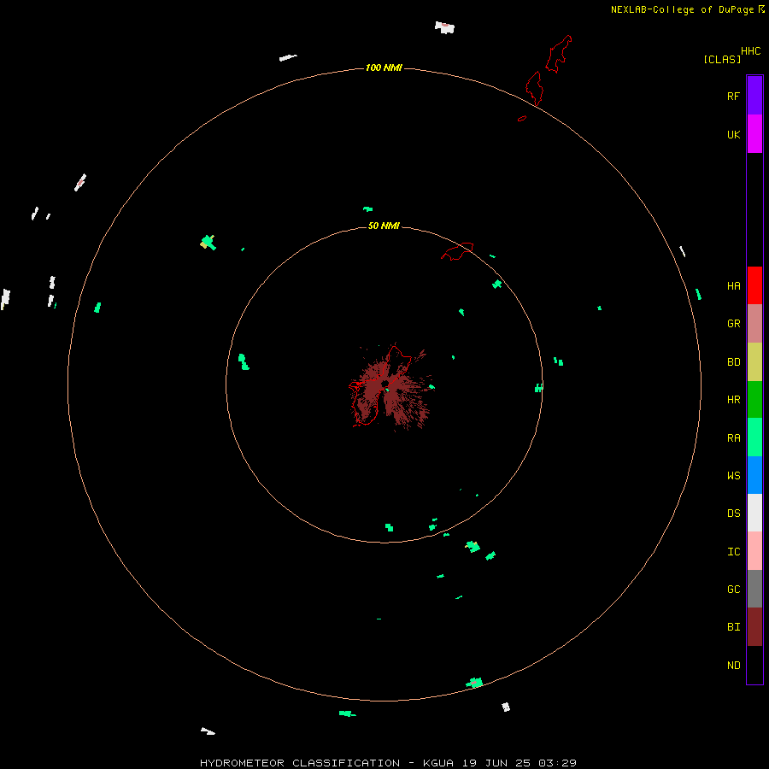Click the WS legend label

pos(733,475)
